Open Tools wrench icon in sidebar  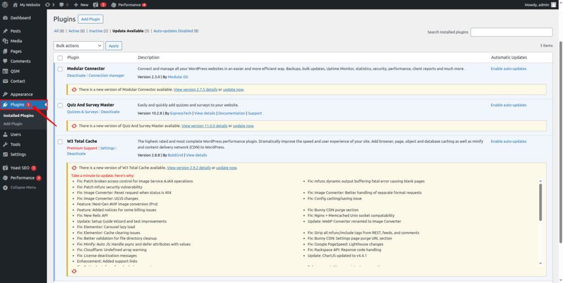tap(5, 145)
